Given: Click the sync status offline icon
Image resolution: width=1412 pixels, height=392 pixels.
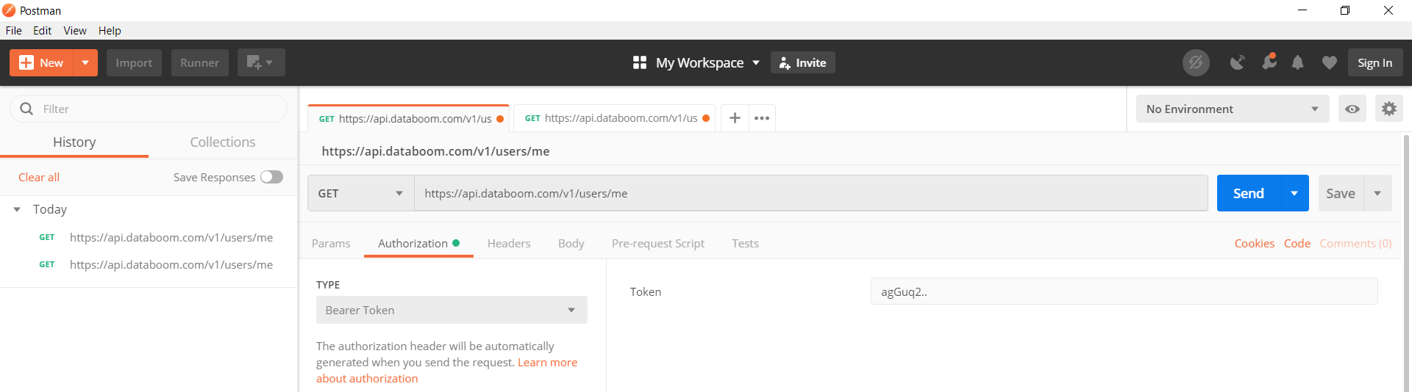Looking at the screenshot, I should point(1196,63).
